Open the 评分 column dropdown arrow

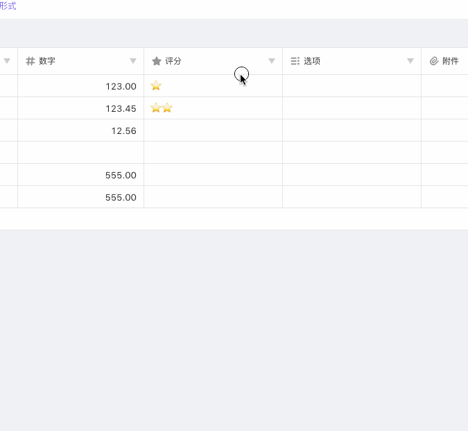pos(272,61)
